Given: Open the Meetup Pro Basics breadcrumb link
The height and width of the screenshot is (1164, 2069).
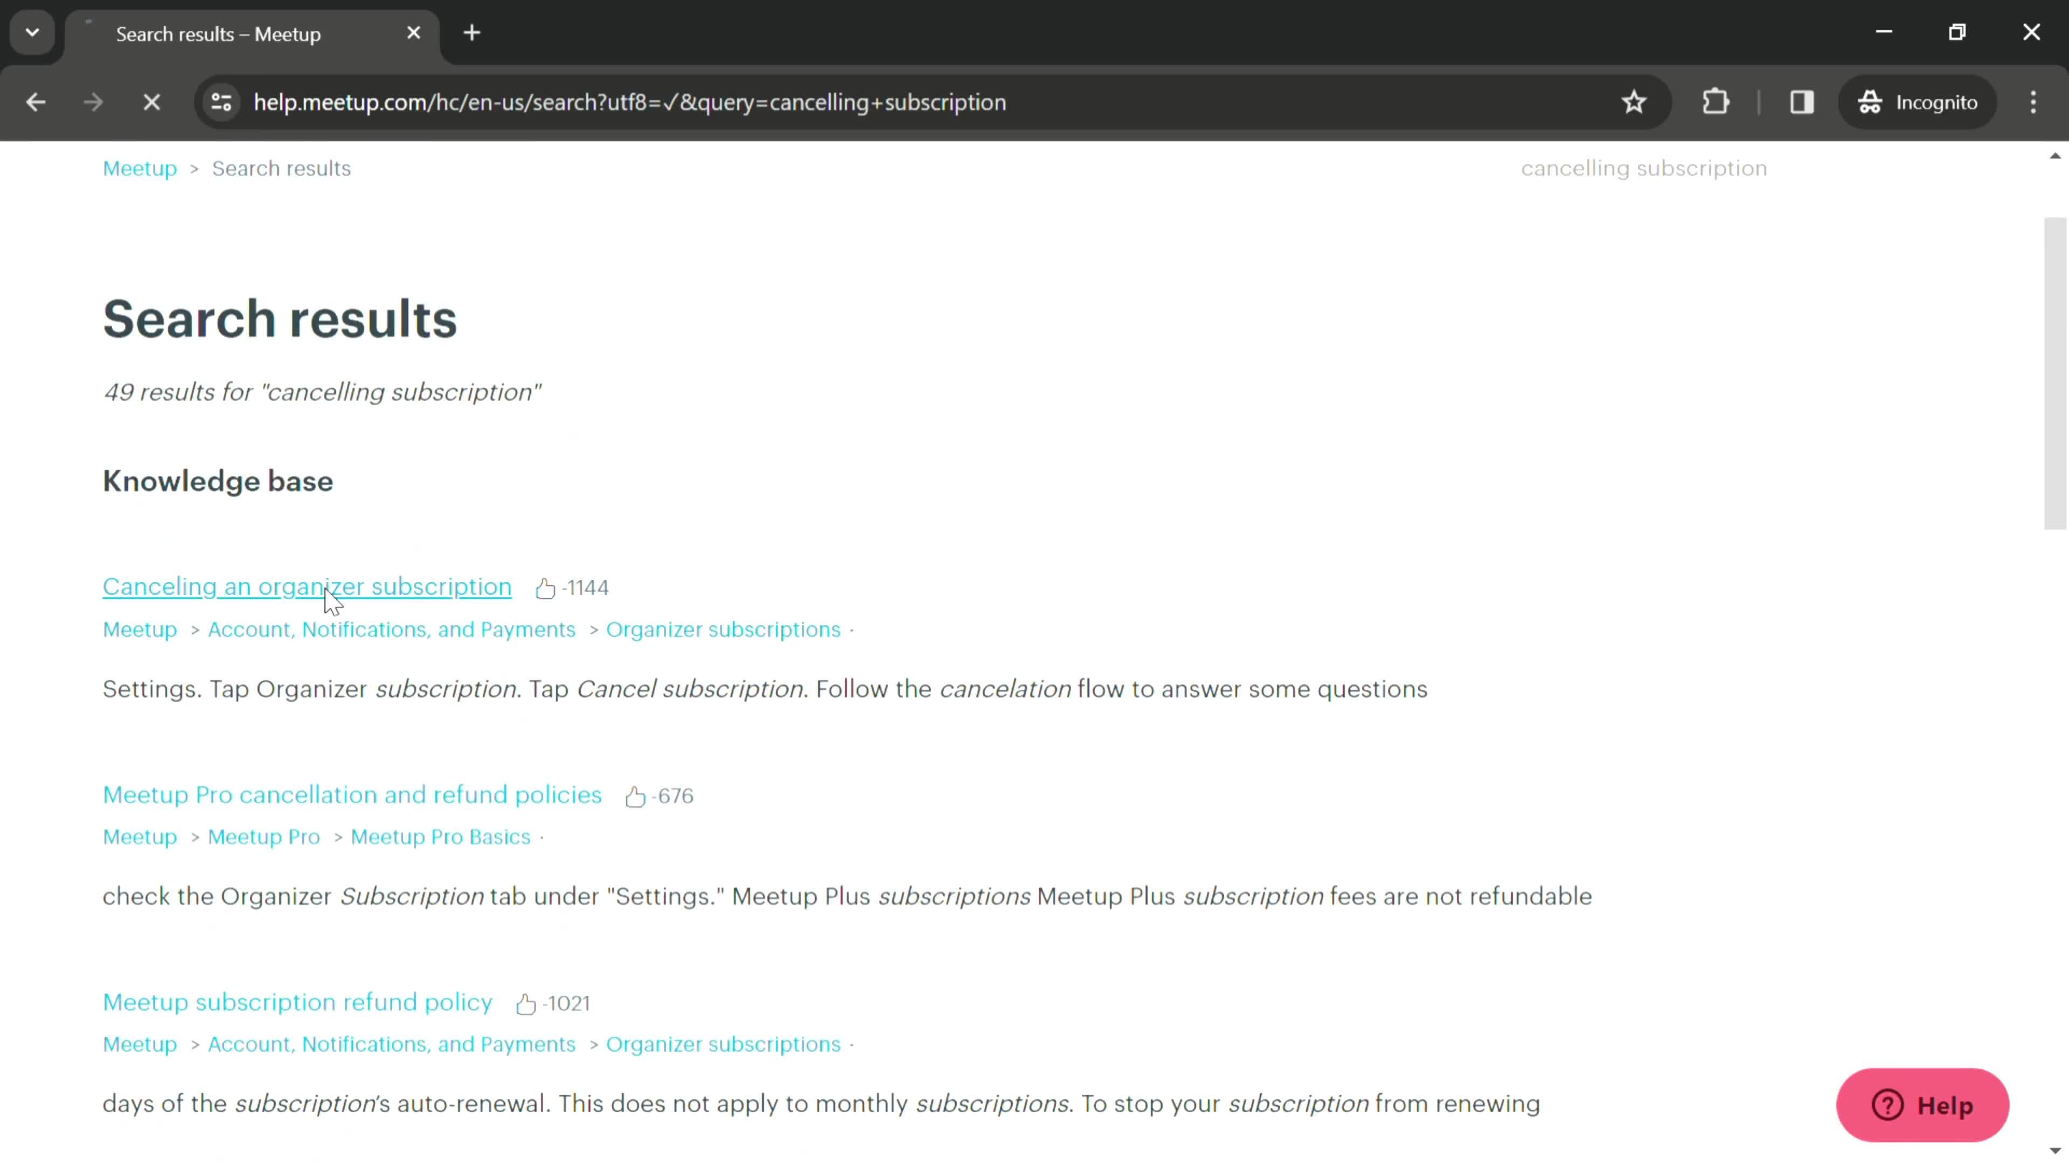Looking at the screenshot, I should pos(441,837).
